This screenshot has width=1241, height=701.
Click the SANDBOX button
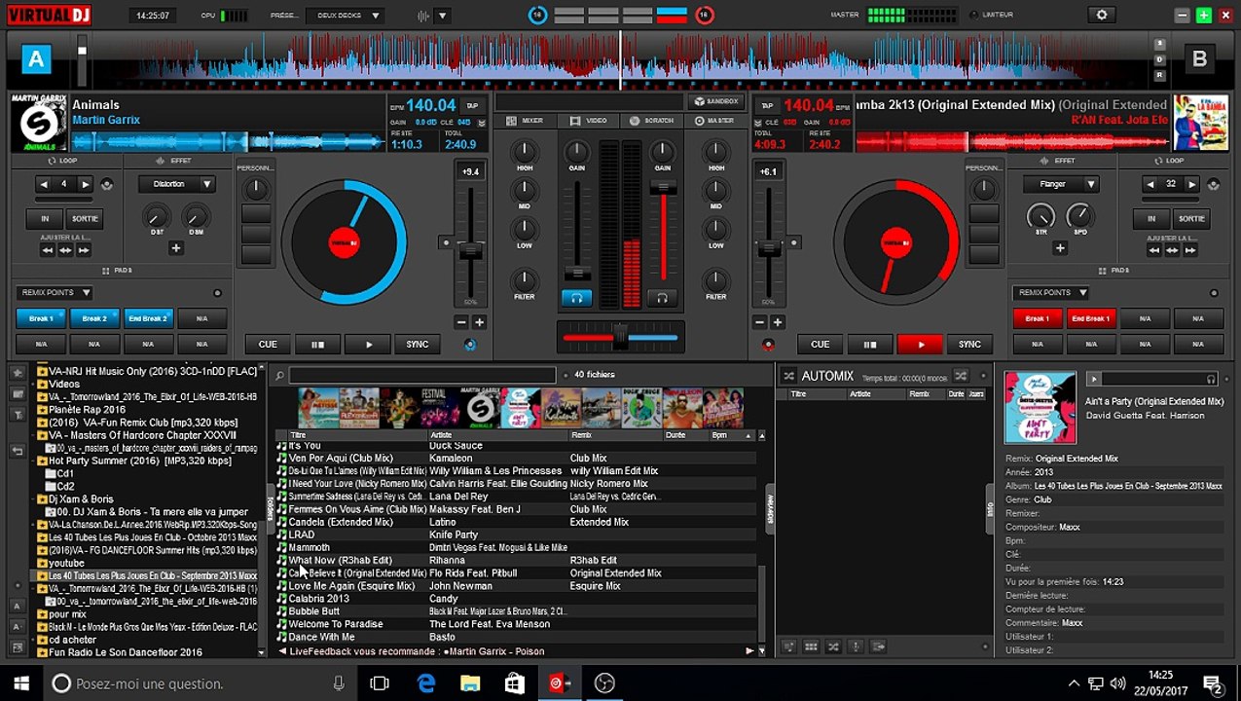click(x=716, y=101)
